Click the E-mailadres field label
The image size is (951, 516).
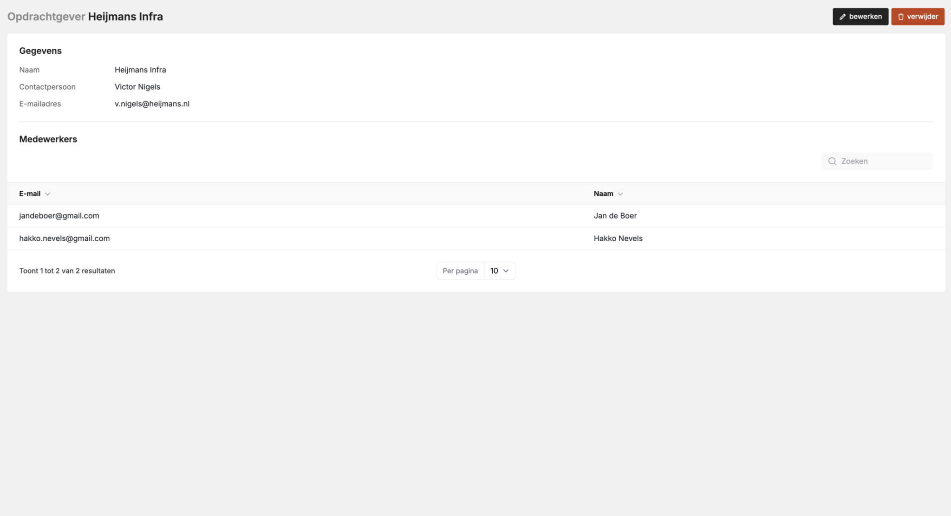click(40, 104)
